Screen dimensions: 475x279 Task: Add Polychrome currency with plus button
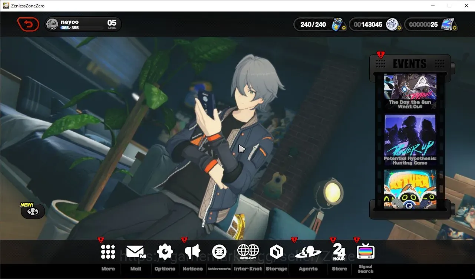(399, 28)
